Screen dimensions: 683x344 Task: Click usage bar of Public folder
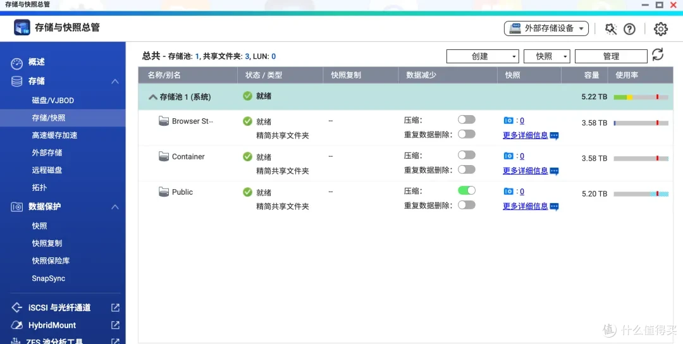641,193
